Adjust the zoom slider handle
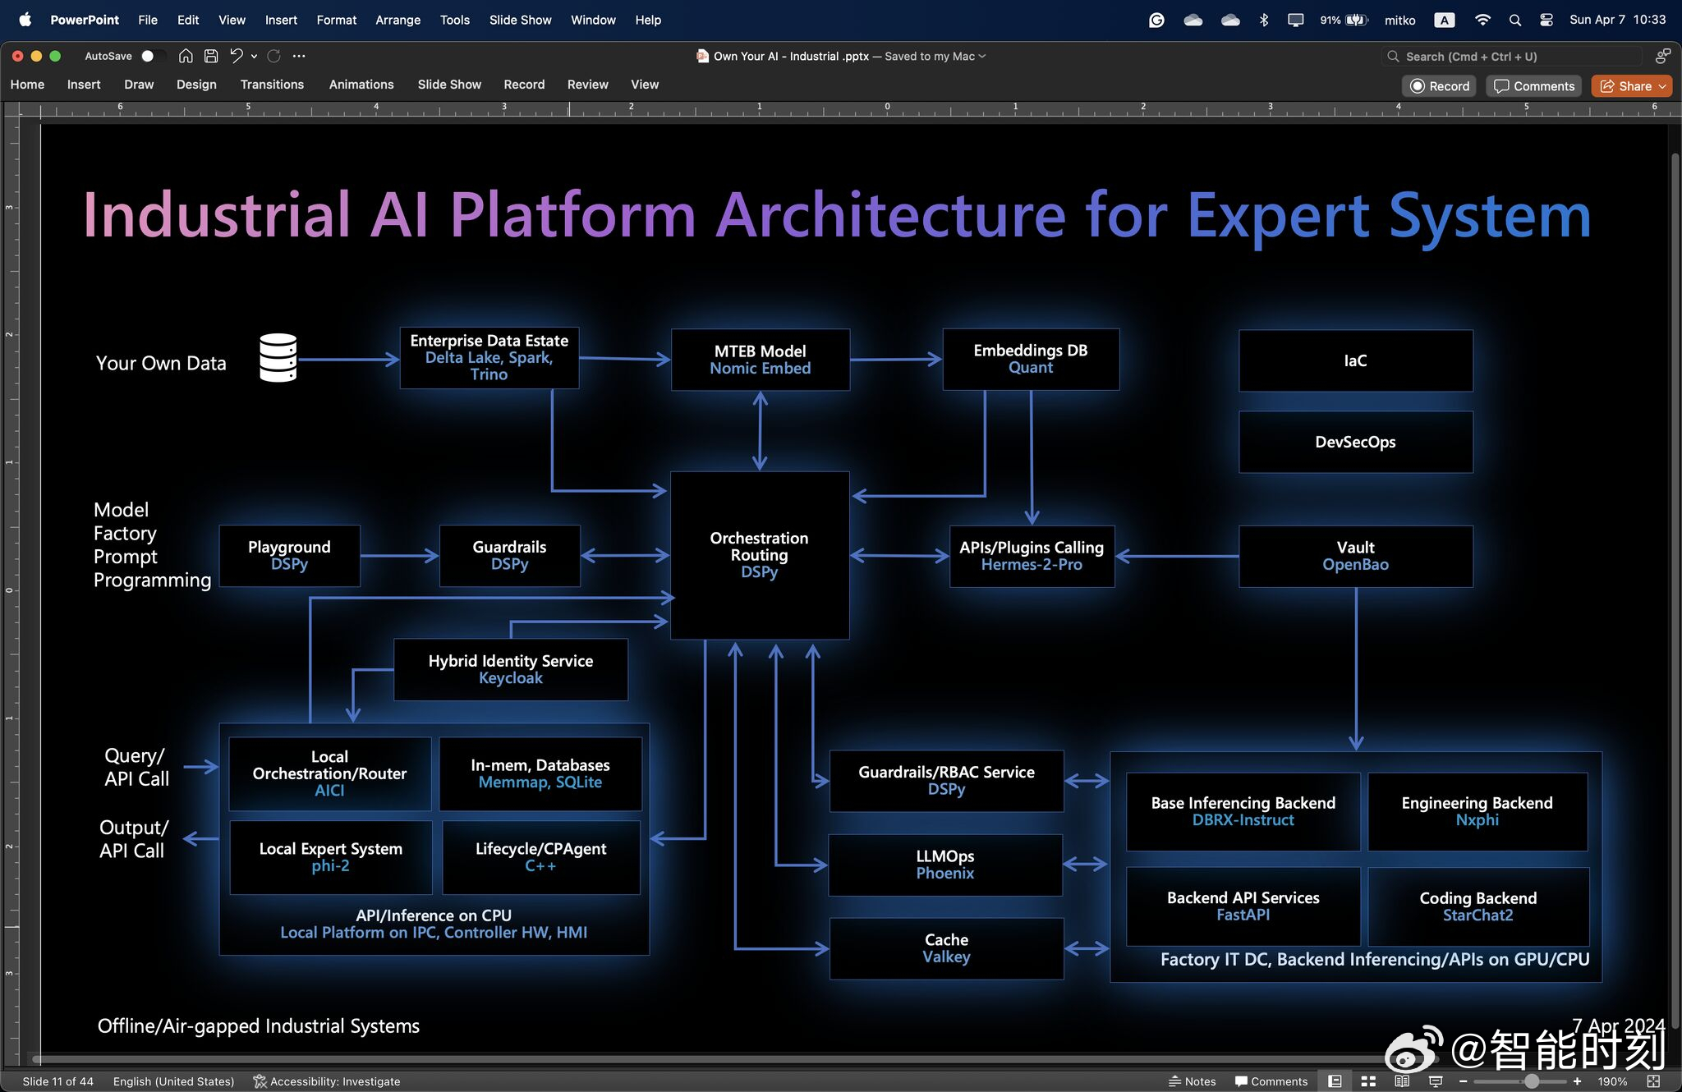Image resolution: width=1682 pixels, height=1092 pixels. (x=1531, y=1081)
